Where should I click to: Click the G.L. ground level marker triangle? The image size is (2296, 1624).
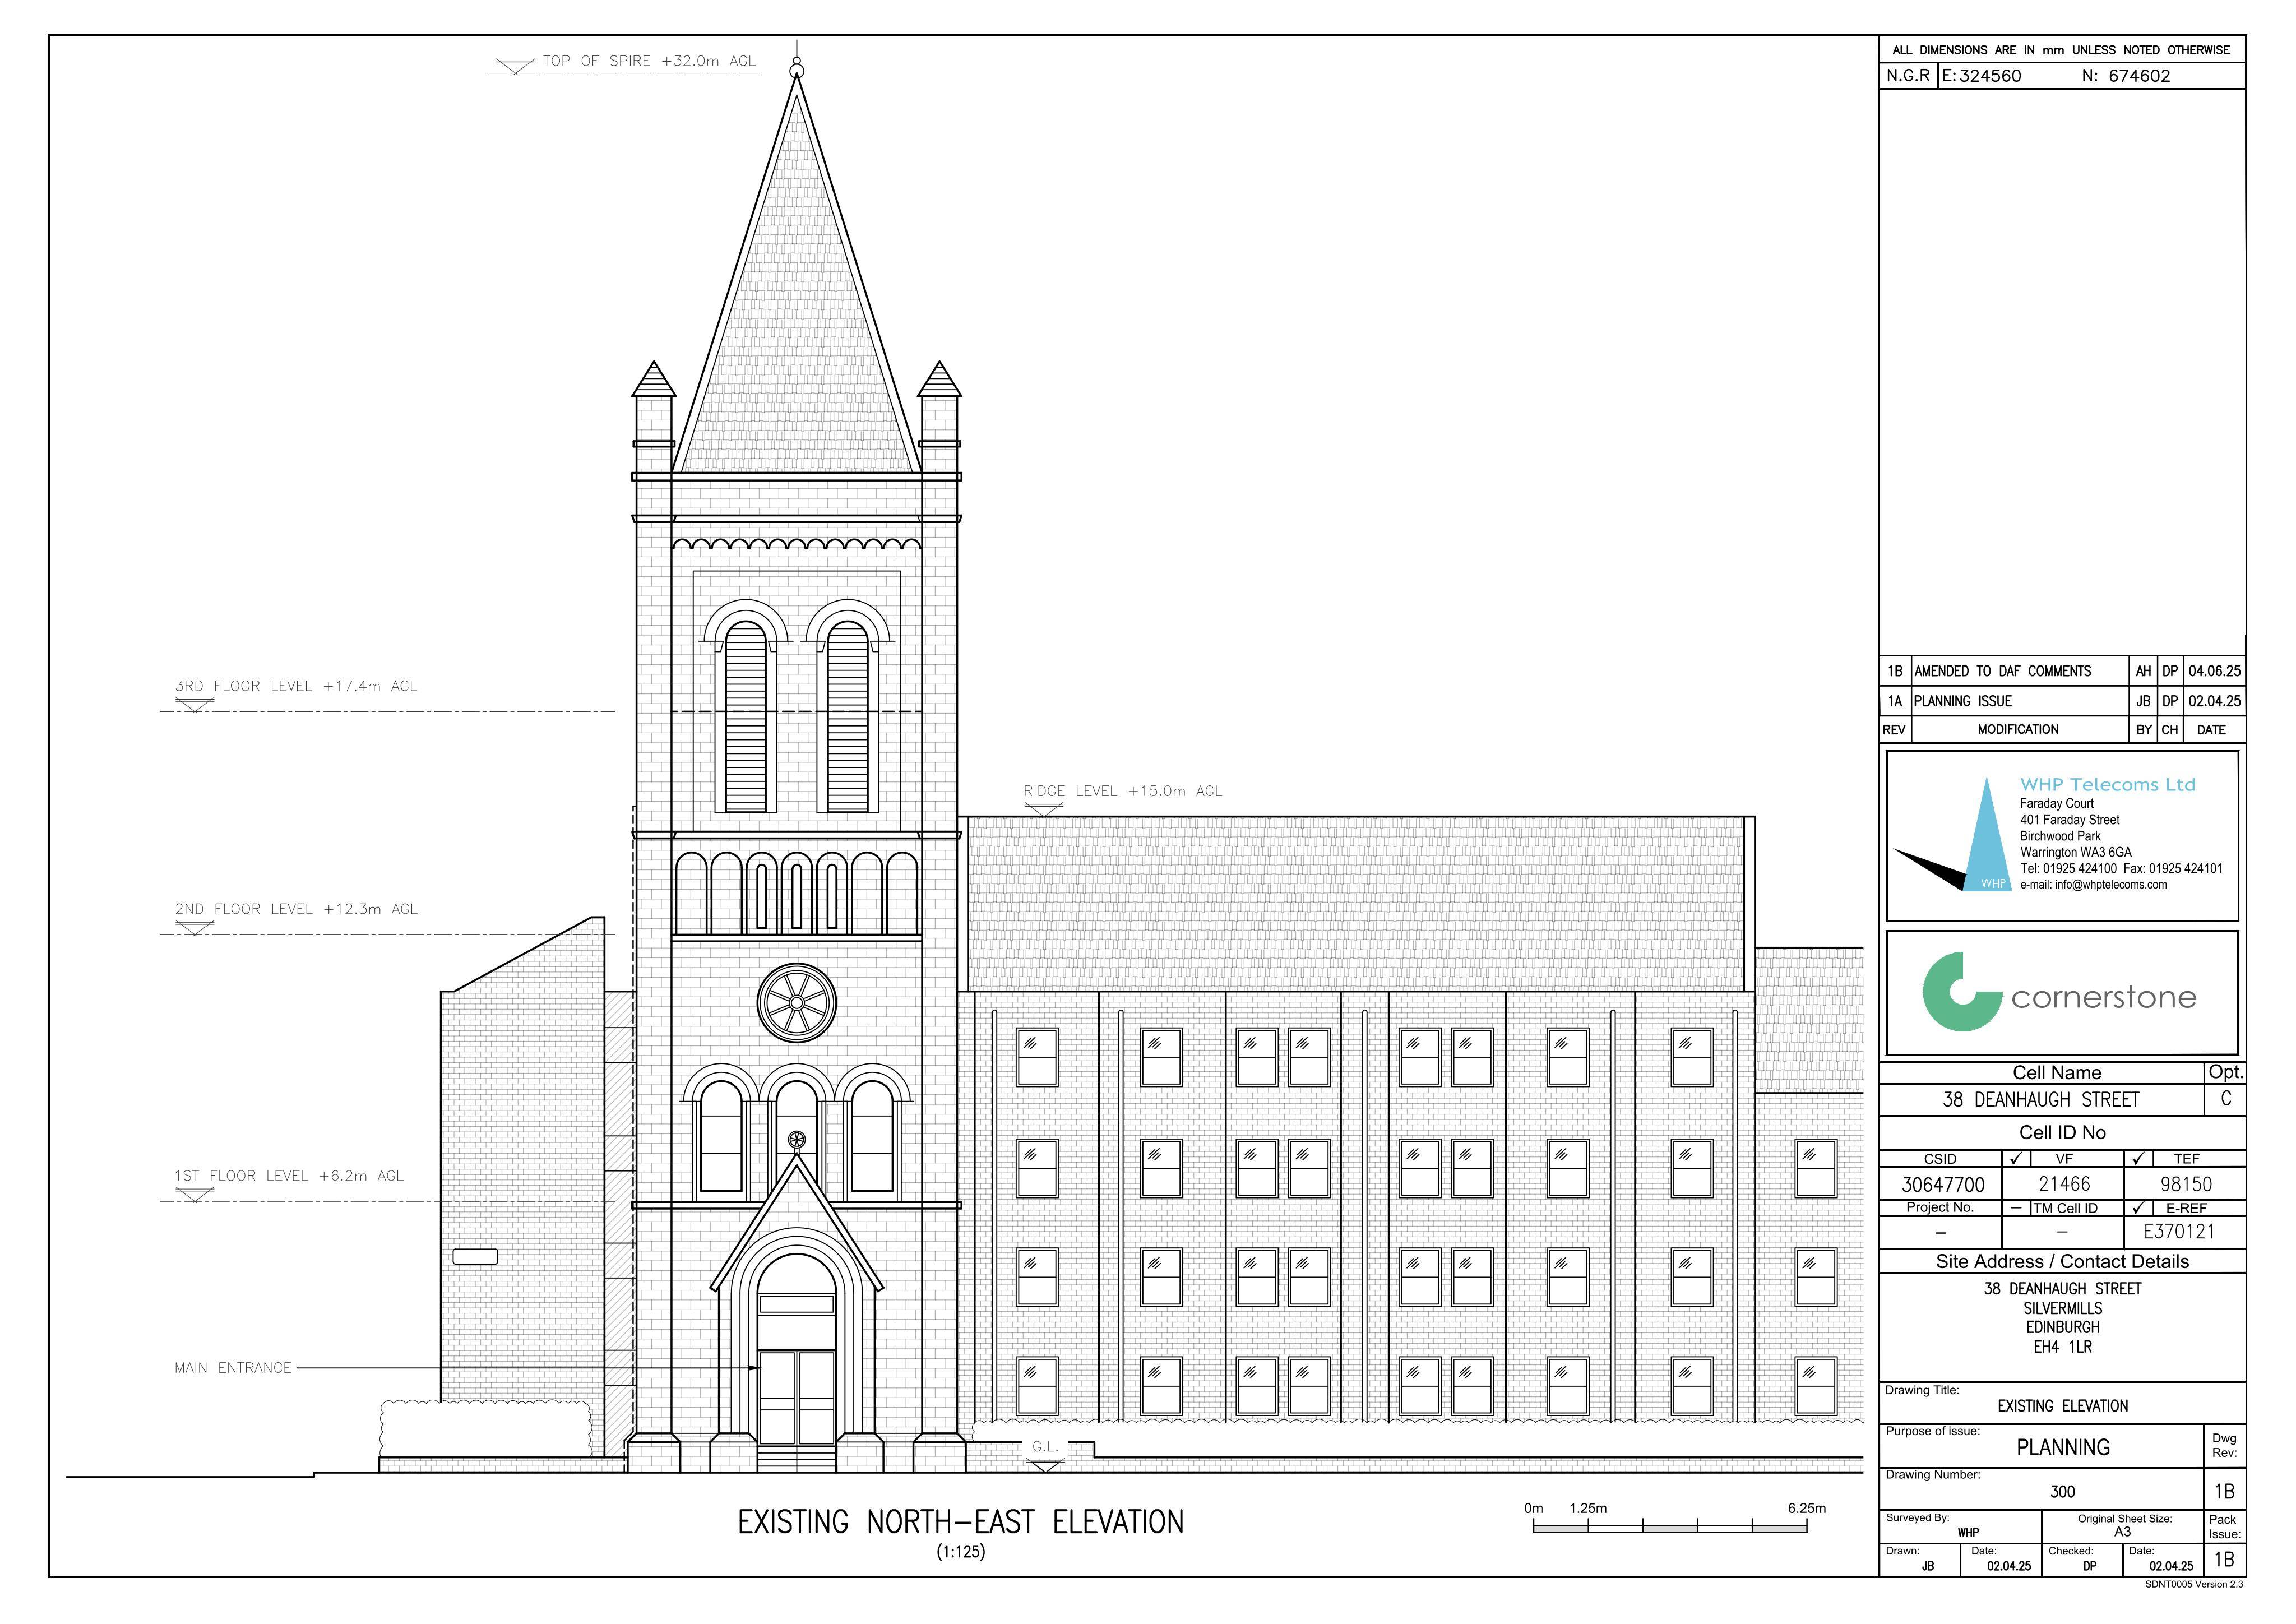pos(1045,1465)
